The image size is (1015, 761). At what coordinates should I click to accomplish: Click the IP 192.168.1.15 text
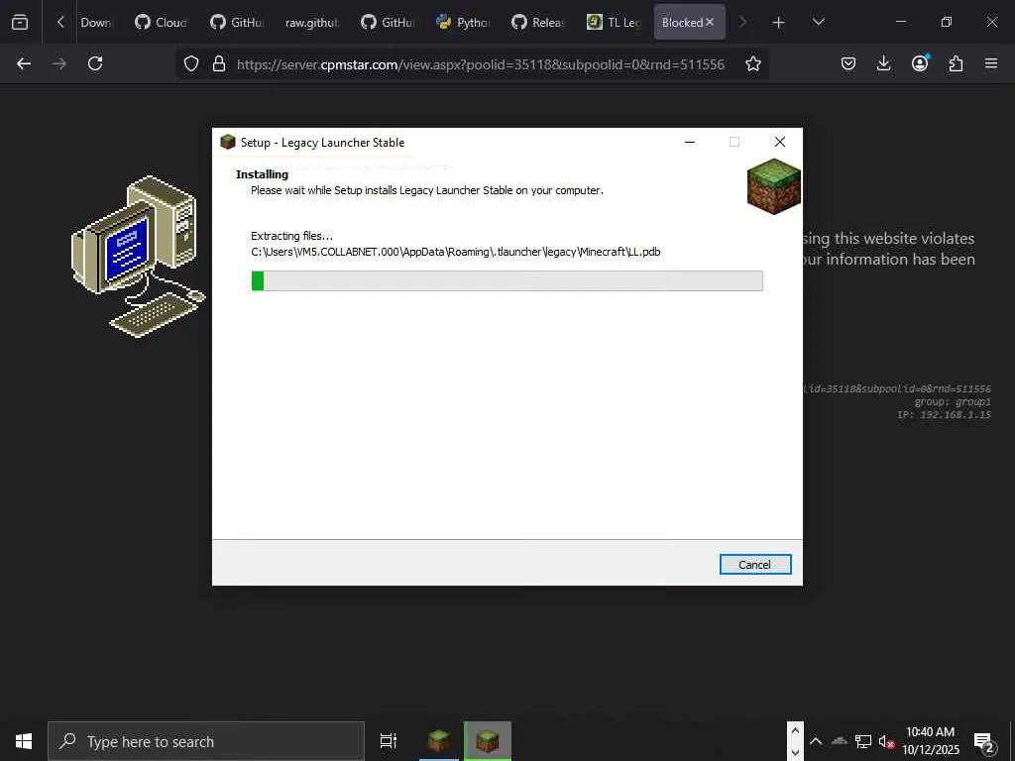point(944,415)
